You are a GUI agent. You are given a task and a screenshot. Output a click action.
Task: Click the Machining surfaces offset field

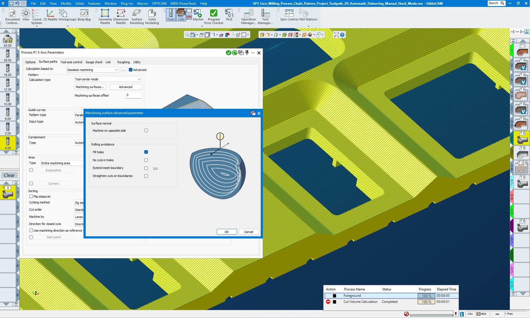tap(133, 95)
